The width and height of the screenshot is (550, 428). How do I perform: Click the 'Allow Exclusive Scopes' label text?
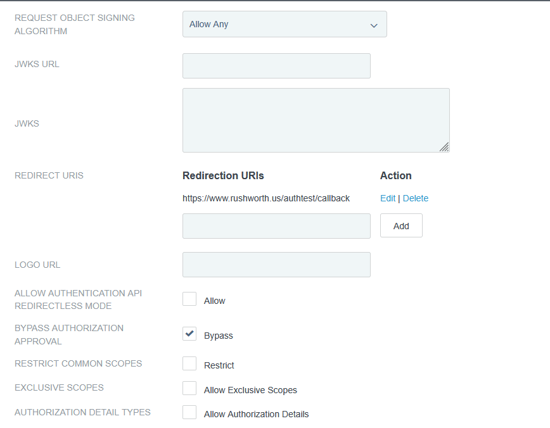pos(250,390)
